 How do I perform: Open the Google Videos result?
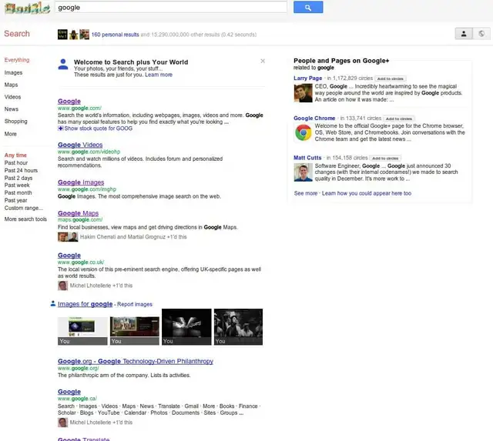(x=80, y=145)
